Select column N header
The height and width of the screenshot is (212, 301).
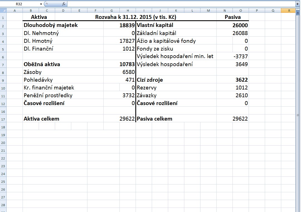[225, 11]
